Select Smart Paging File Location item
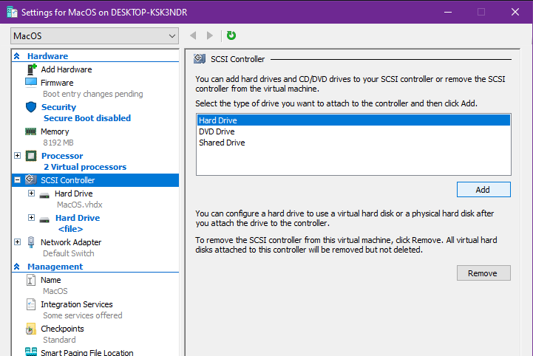533x356 pixels. pos(86,352)
